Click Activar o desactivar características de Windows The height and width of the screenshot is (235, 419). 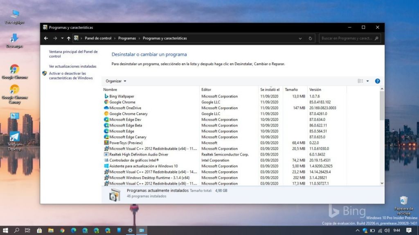pos(71,76)
